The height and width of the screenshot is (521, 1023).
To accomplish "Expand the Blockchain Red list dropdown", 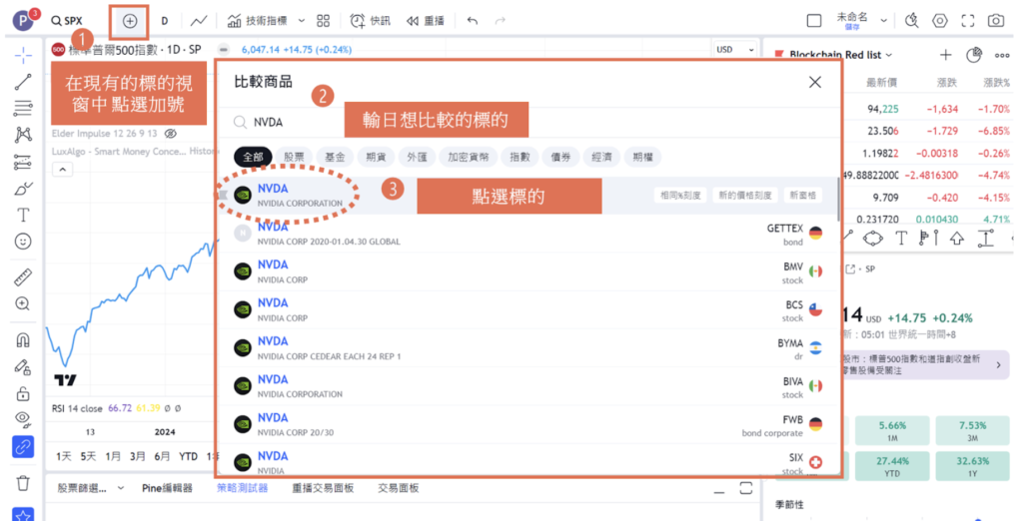I will [888, 56].
